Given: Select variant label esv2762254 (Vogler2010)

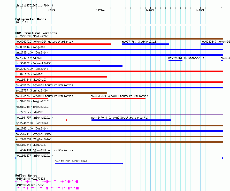Looking at the screenshot, I should [33, 139].
